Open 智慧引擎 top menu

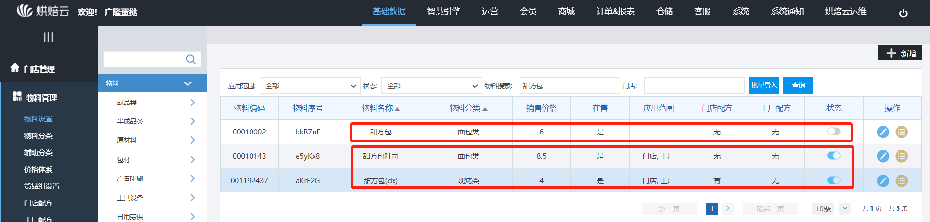443,12
